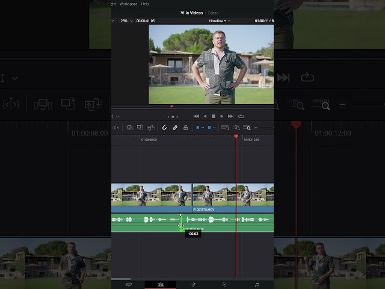This screenshot has width=385, height=289.
Task: Select the green audio clip waveform
Action: click(192, 223)
